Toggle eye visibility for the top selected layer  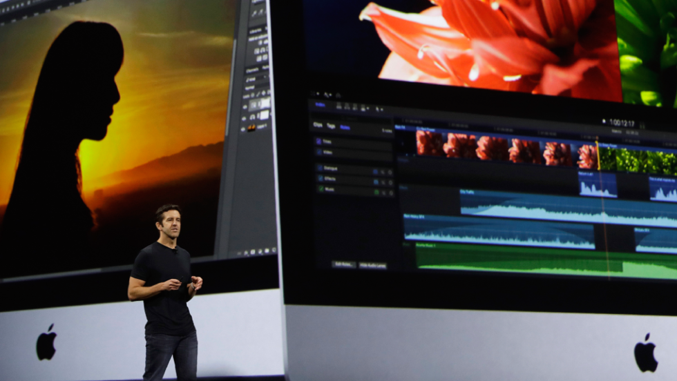pyautogui.click(x=245, y=106)
